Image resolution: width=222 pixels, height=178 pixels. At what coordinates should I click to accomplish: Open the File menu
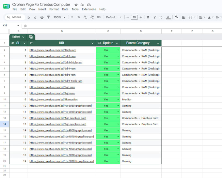(15, 9)
